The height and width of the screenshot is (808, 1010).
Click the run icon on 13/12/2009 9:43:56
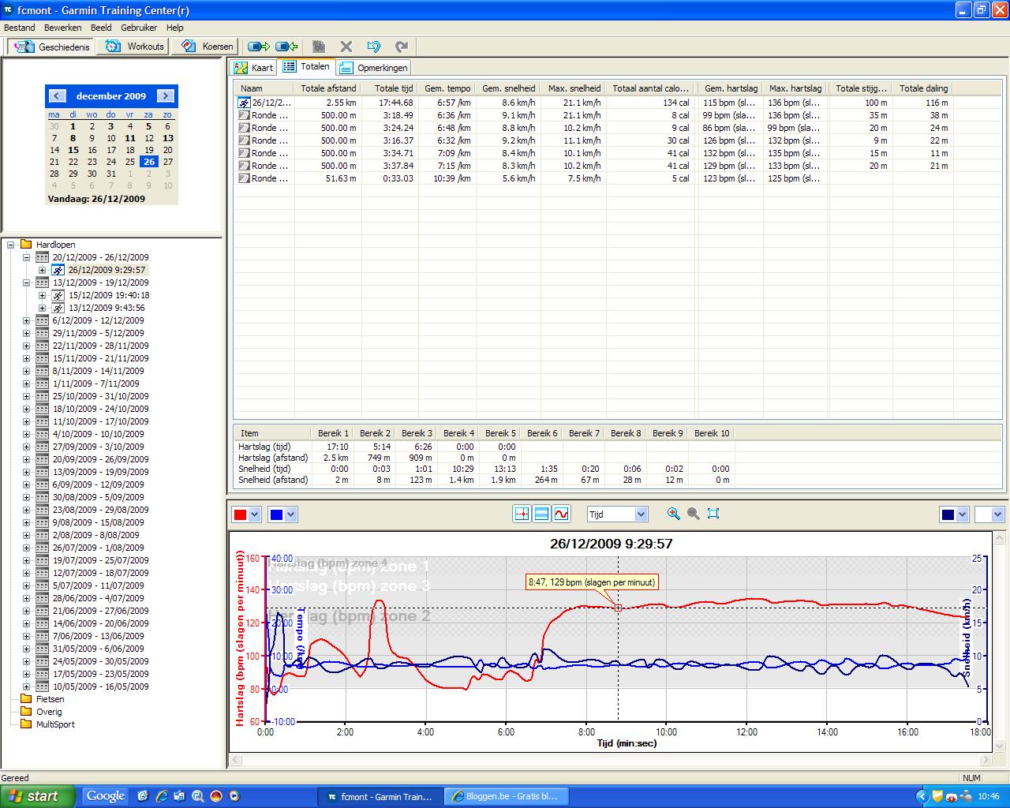pos(58,308)
